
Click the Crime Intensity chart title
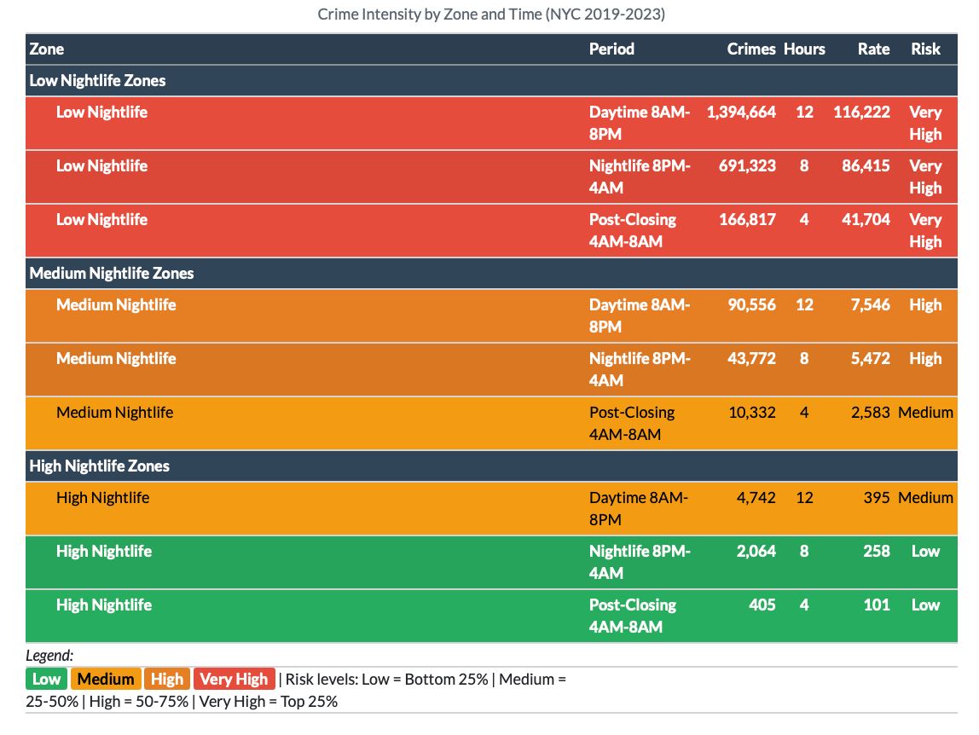pos(489,14)
